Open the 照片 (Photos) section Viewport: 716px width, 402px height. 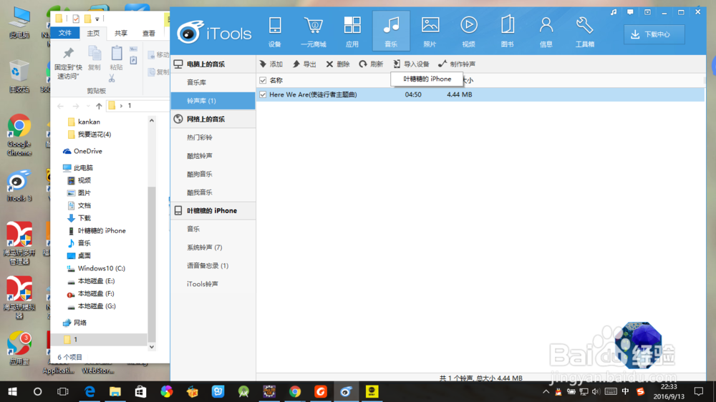point(430,31)
